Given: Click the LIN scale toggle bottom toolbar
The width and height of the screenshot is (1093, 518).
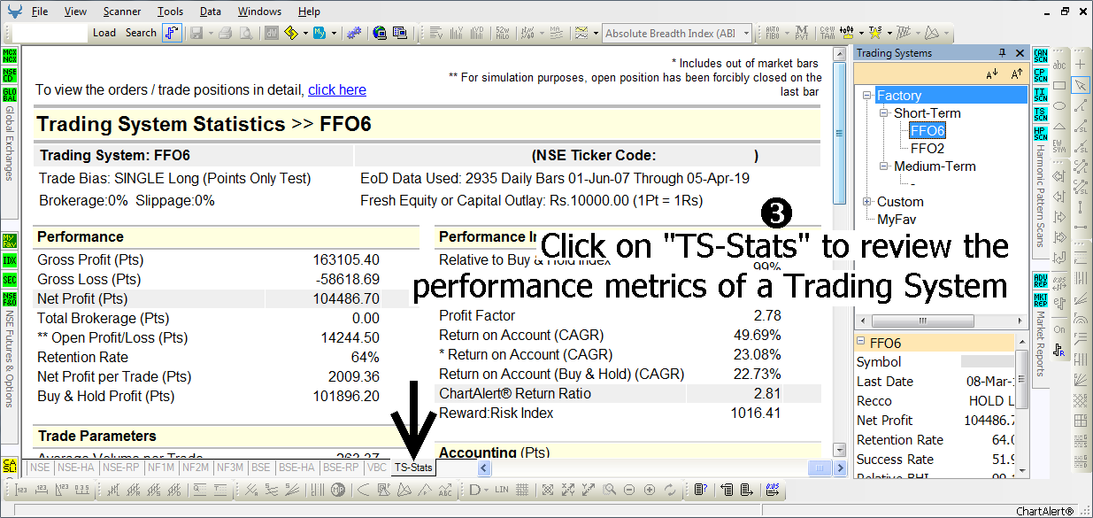Looking at the screenshot, I should pos(502,489).
